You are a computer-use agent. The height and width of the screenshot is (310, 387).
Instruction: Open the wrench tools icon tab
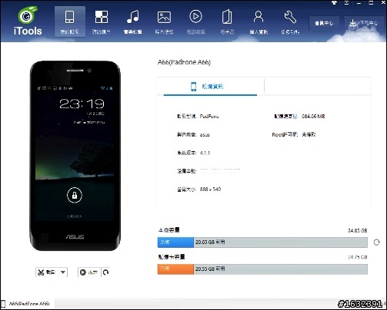(x=290, y=22)
